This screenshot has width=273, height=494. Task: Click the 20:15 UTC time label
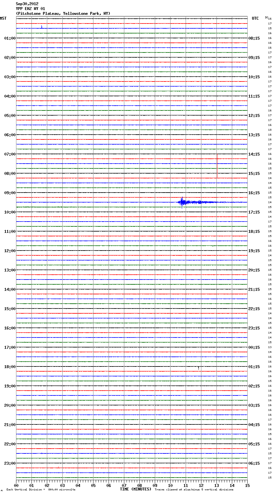tap(254, 270)
